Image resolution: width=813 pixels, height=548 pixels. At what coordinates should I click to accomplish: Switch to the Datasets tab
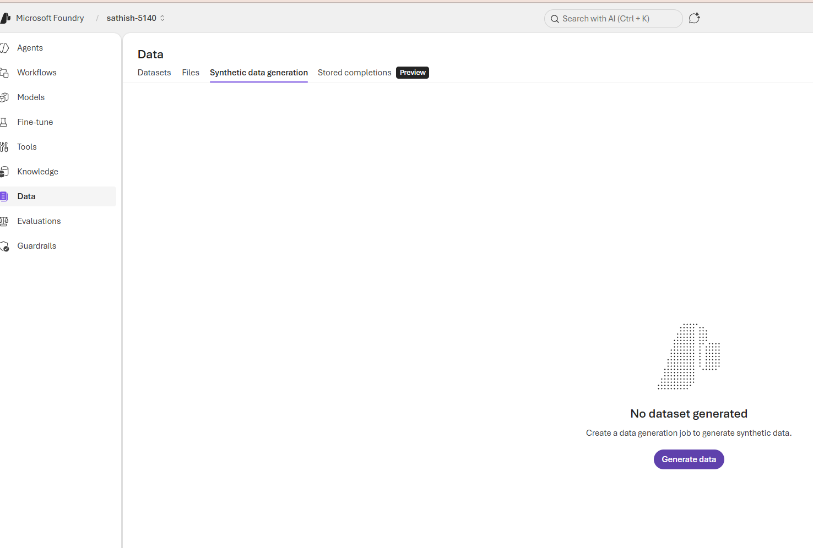point(154,73)
